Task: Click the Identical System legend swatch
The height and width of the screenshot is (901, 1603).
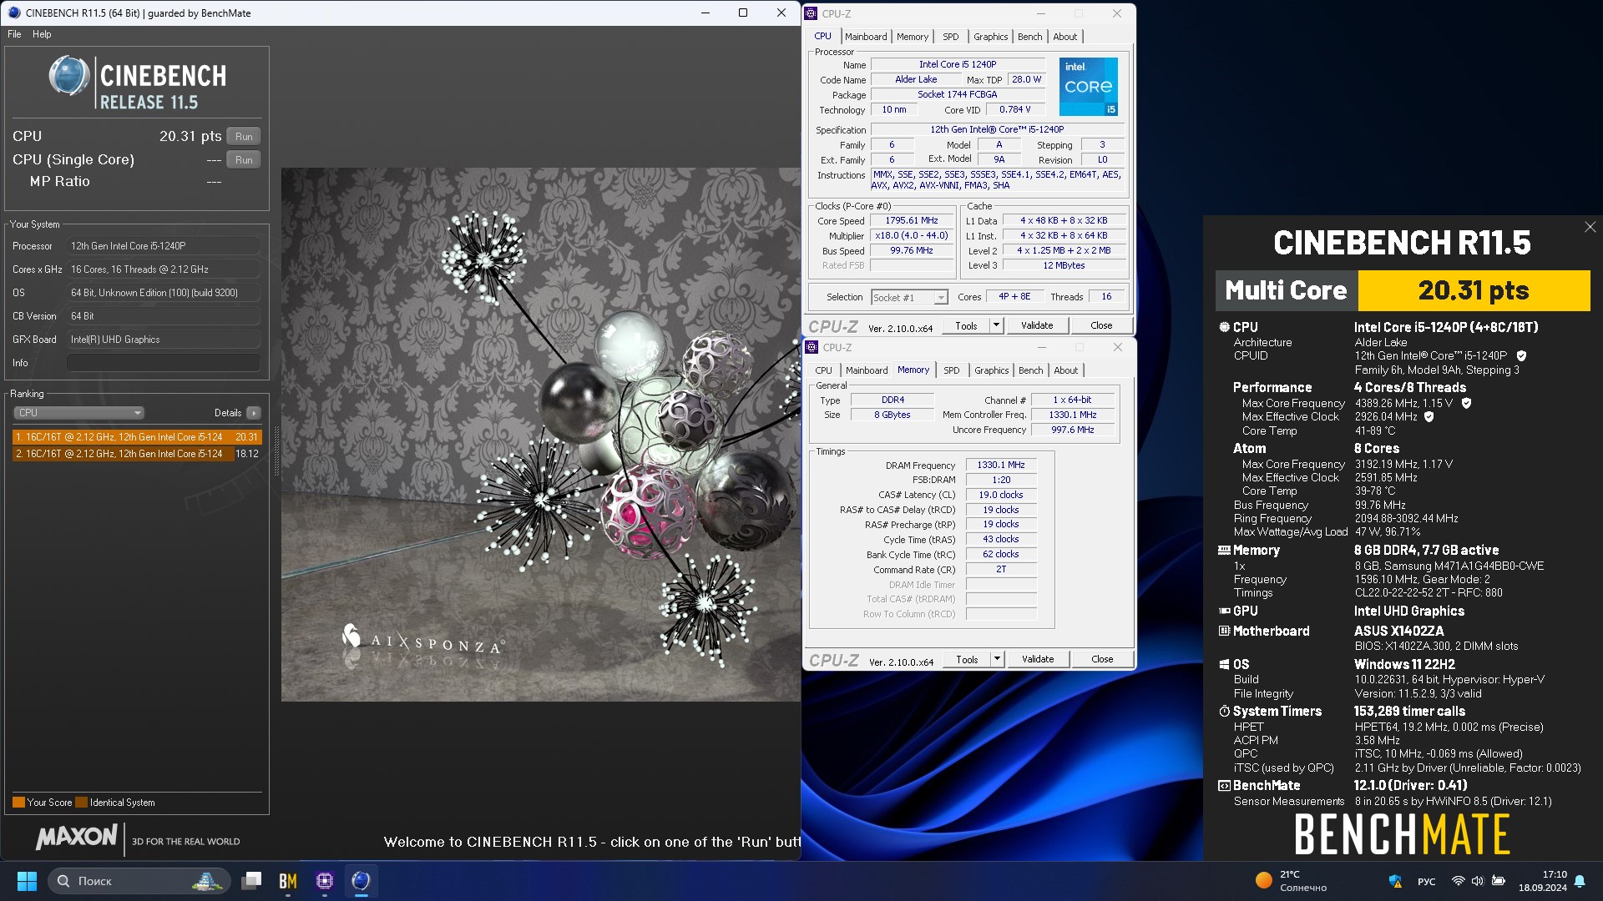Action: (x=81, y=803)
